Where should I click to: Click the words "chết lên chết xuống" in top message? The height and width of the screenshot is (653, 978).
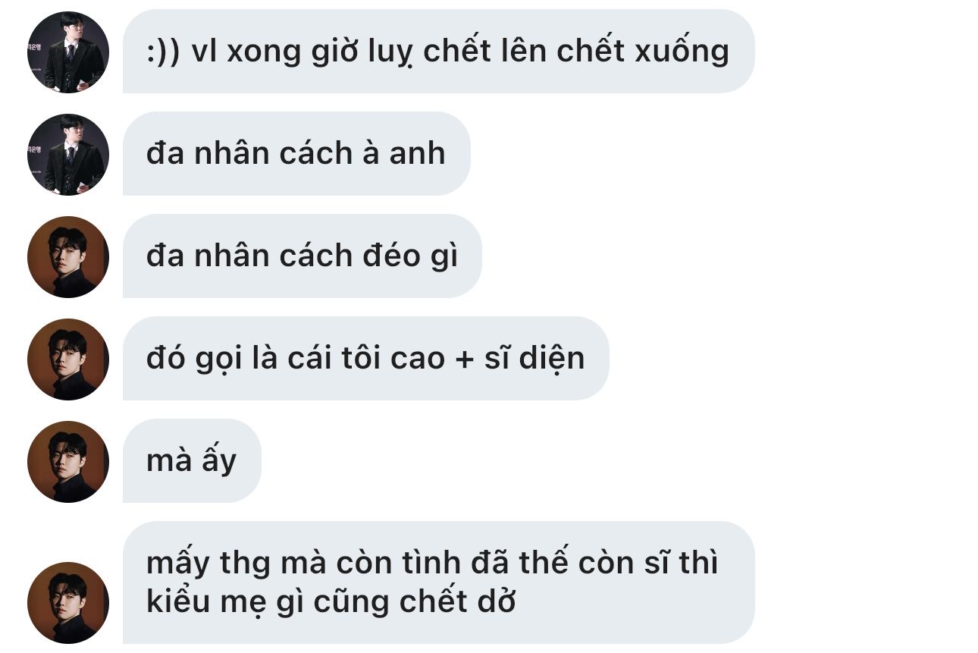click(x=576, y=52)
